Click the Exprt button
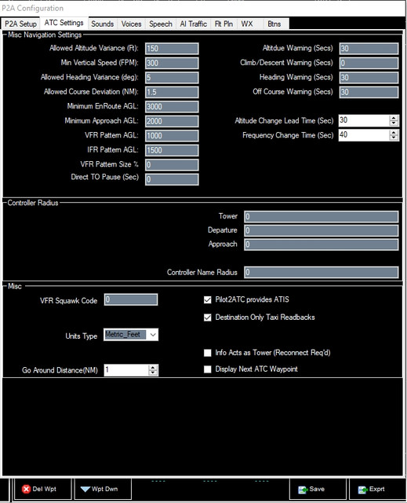Viewport: 407px width, 503px height. click(x=376, y=489)
